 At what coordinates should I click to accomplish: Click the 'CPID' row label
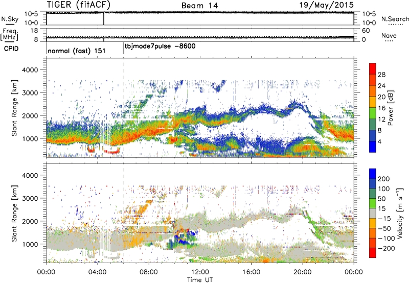tap(11, 49)
